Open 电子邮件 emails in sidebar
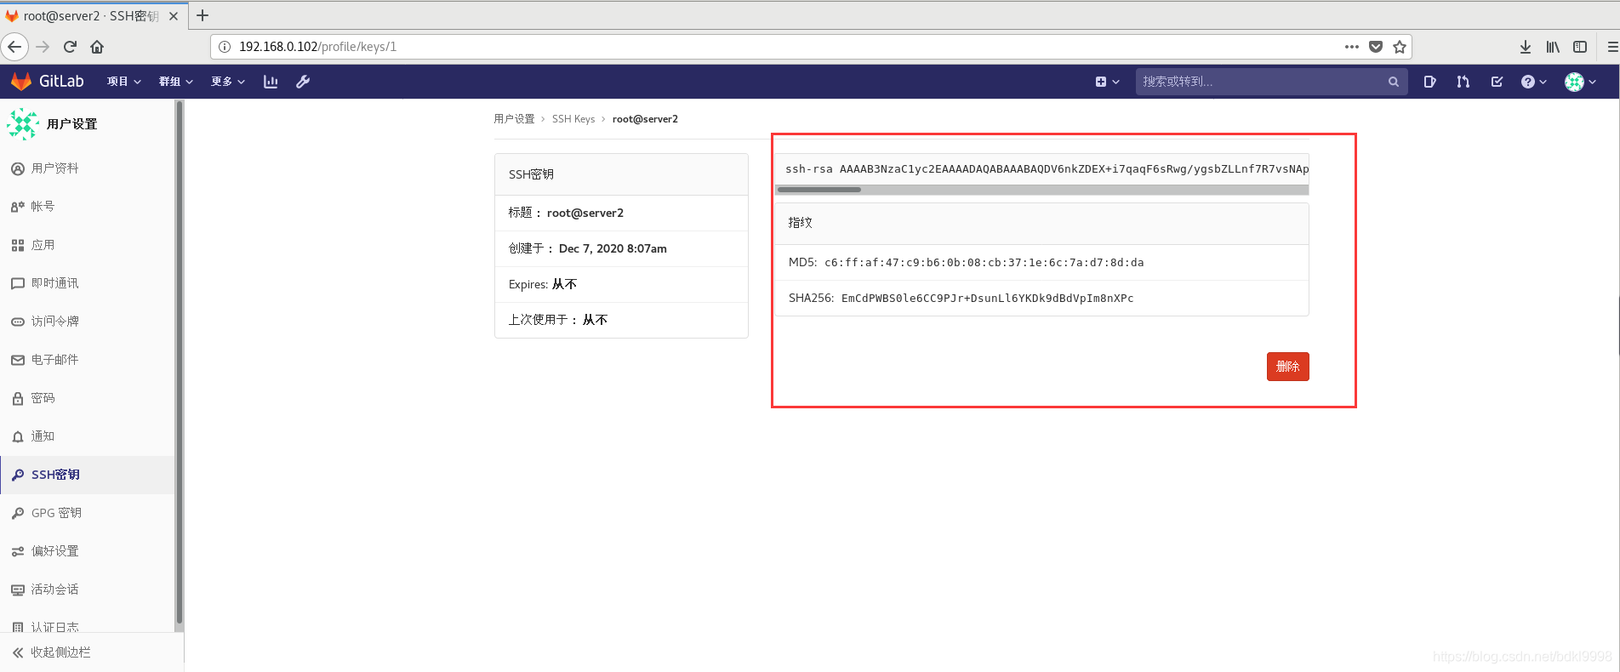The height and width of the screenshot is (672, 1620). pyautogui.click(x=87, y=360)
